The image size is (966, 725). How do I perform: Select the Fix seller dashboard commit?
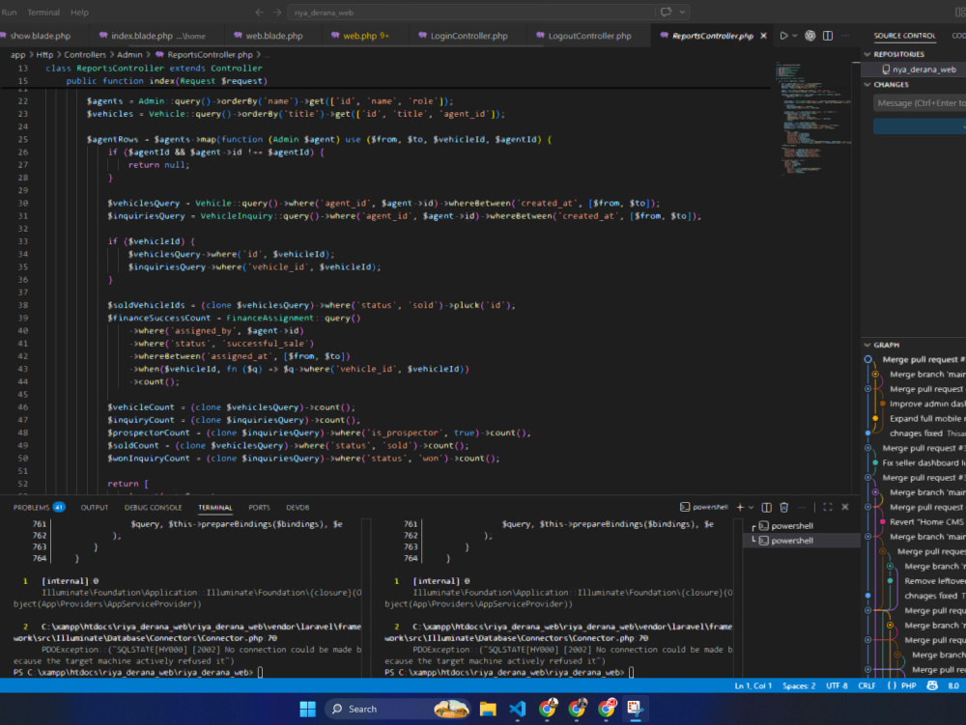coord(923,462)
